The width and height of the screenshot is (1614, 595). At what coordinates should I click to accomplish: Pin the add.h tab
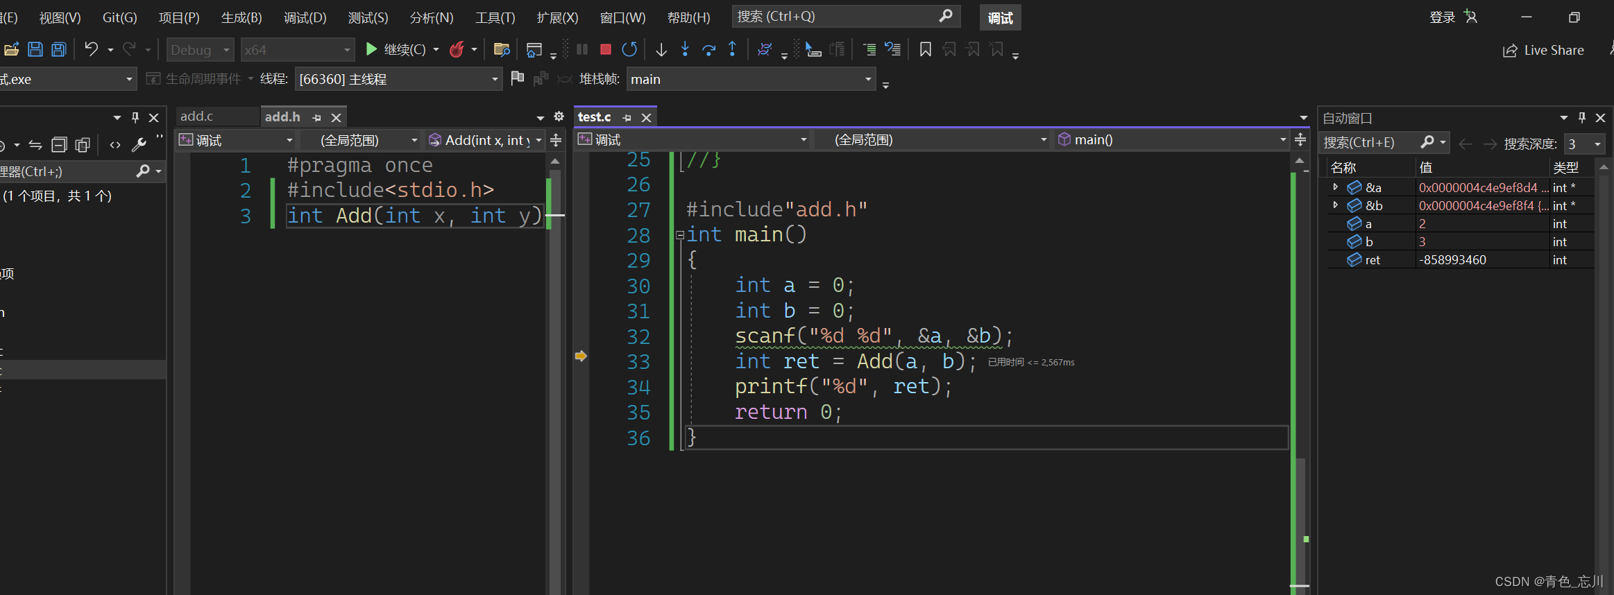(x=317, y=118)
